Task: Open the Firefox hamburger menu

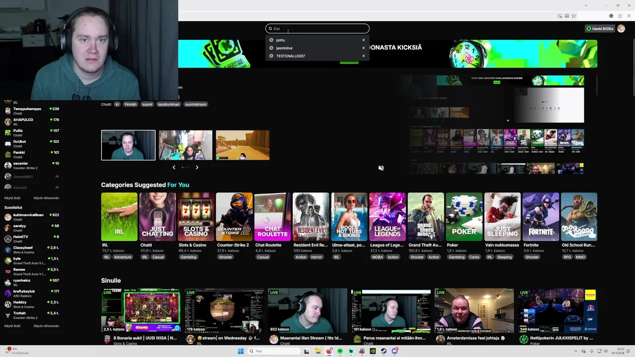Action: 629,16
